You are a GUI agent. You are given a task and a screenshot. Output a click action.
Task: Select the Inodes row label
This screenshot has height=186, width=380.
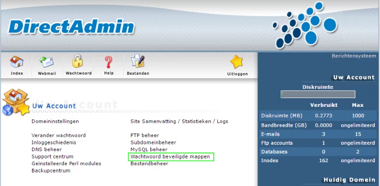269,160
